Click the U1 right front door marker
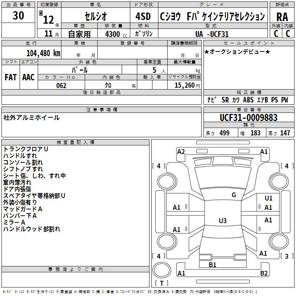296x296 pixels. [269, 198]
